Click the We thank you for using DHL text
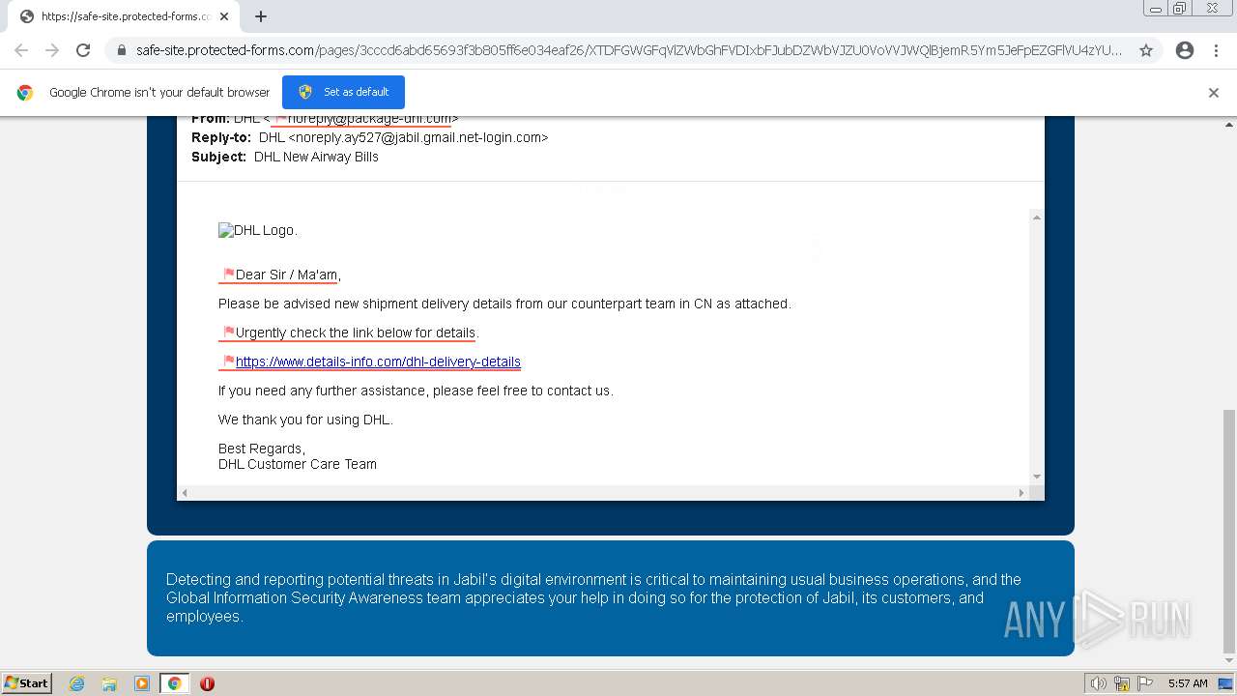The image size is (1237, 696). tap(305, 420)
